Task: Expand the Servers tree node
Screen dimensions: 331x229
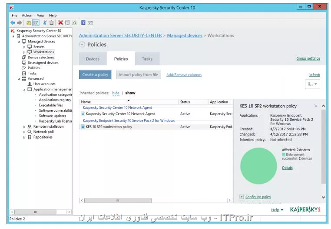Action: click(x=24, y=47)
